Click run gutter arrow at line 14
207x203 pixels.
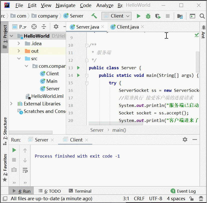(x=78, y=75)
